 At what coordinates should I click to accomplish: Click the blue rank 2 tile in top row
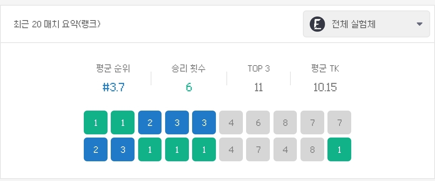click(x=150, y=122)
